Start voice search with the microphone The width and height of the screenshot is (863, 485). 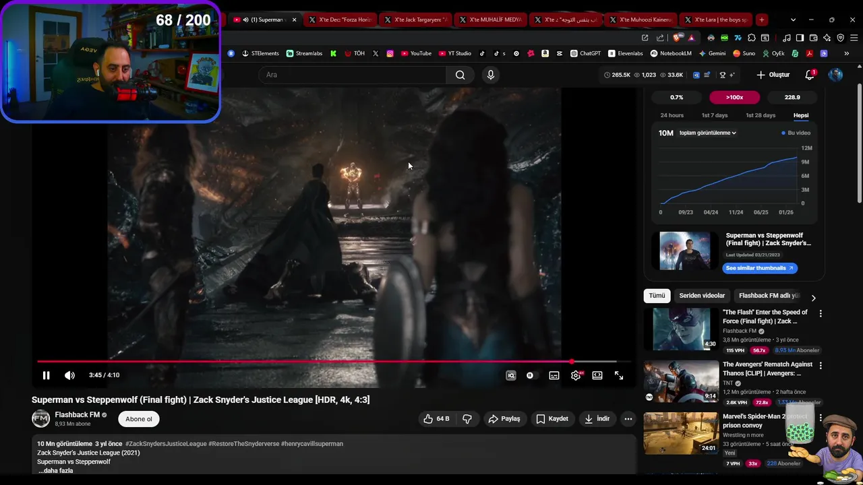pos(490,75)
